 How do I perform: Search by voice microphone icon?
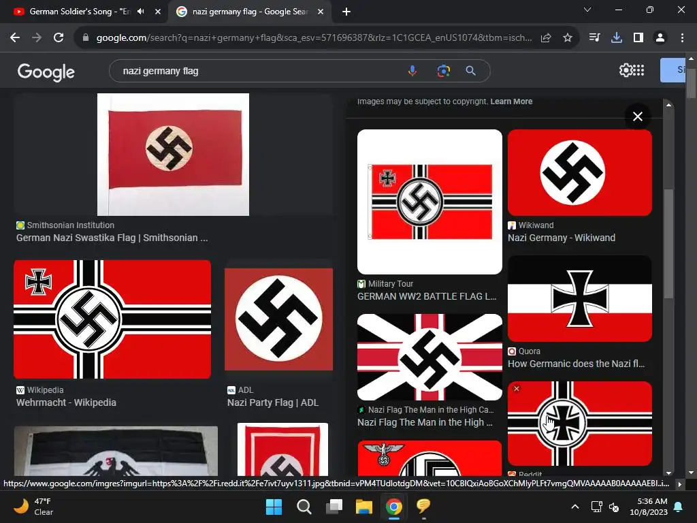click(x=412, y=71)
